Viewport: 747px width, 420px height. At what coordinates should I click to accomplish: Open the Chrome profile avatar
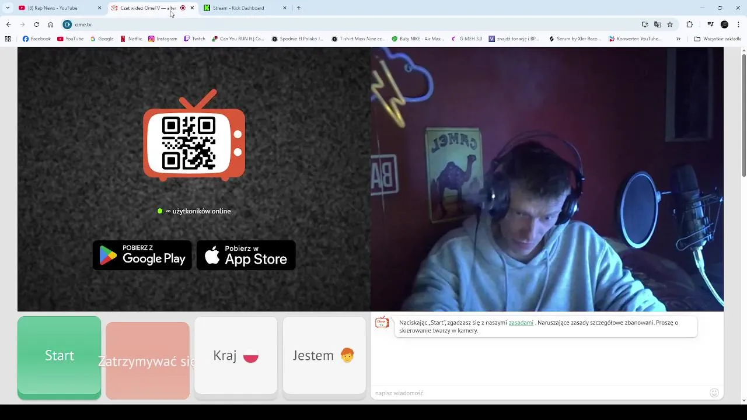(724, 24)
